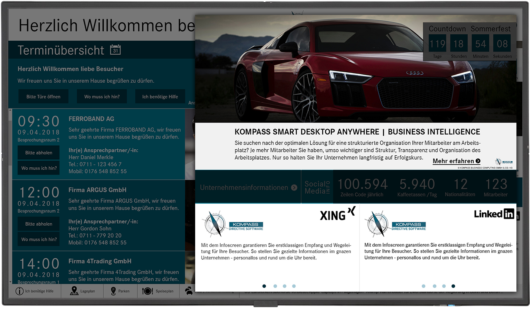Select the first dot of LinkedIn carousel
Screen dimensions: 530x309
(x=423, y=286)
